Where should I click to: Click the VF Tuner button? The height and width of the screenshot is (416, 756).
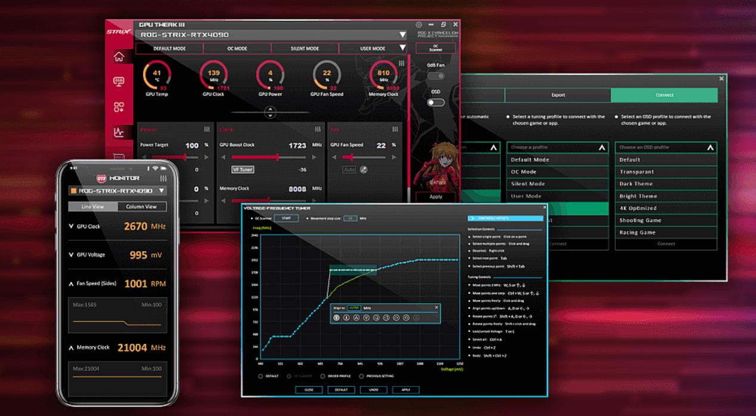point(243,170)
